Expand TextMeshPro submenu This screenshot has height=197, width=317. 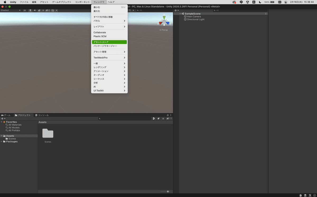(109, 58)
